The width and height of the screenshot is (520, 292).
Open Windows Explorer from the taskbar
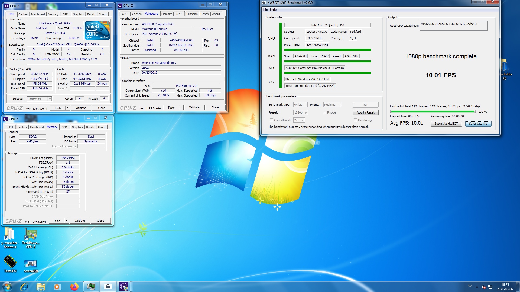(41, 287)
